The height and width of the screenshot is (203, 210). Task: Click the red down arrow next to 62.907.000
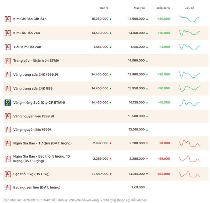(x=111, y=174)
